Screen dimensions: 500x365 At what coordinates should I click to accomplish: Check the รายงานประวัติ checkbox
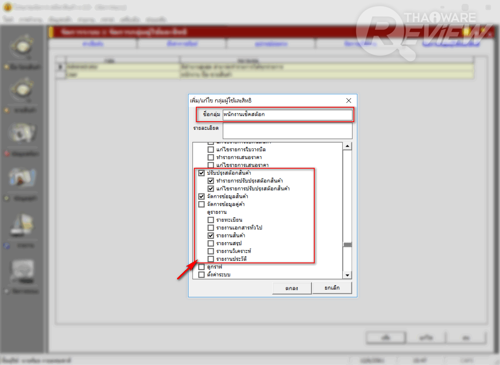(x=211, y=259)
